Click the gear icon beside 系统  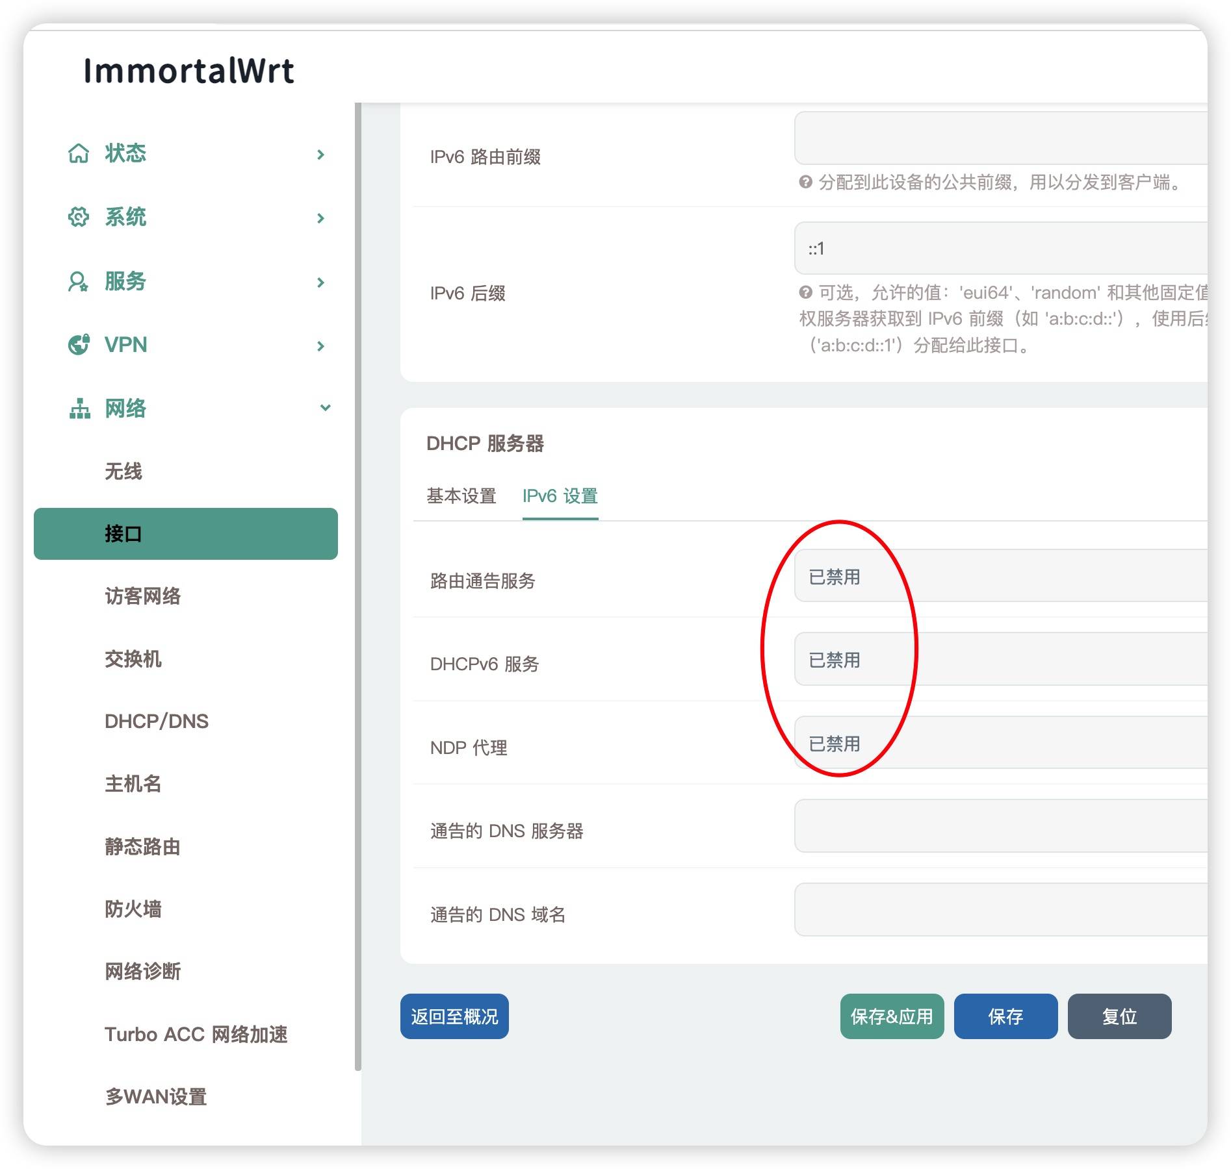(79, 217)
